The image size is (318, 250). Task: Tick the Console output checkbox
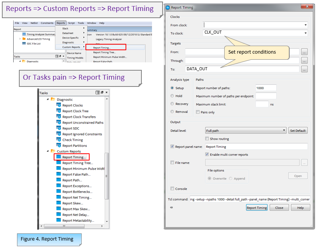[x=172, y=189]
